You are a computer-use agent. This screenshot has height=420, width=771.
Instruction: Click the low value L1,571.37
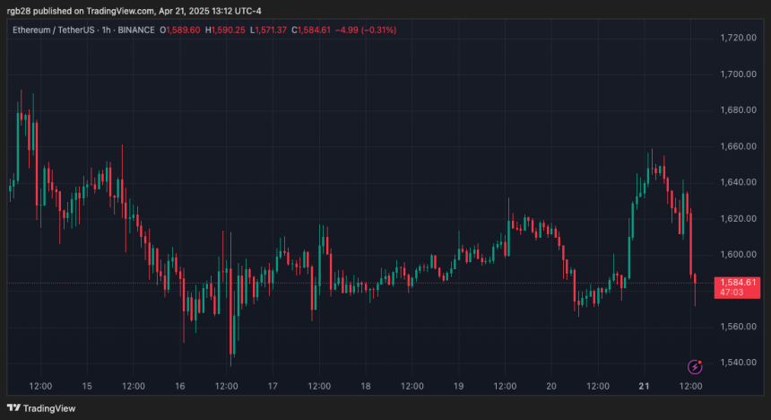[268, 30]
